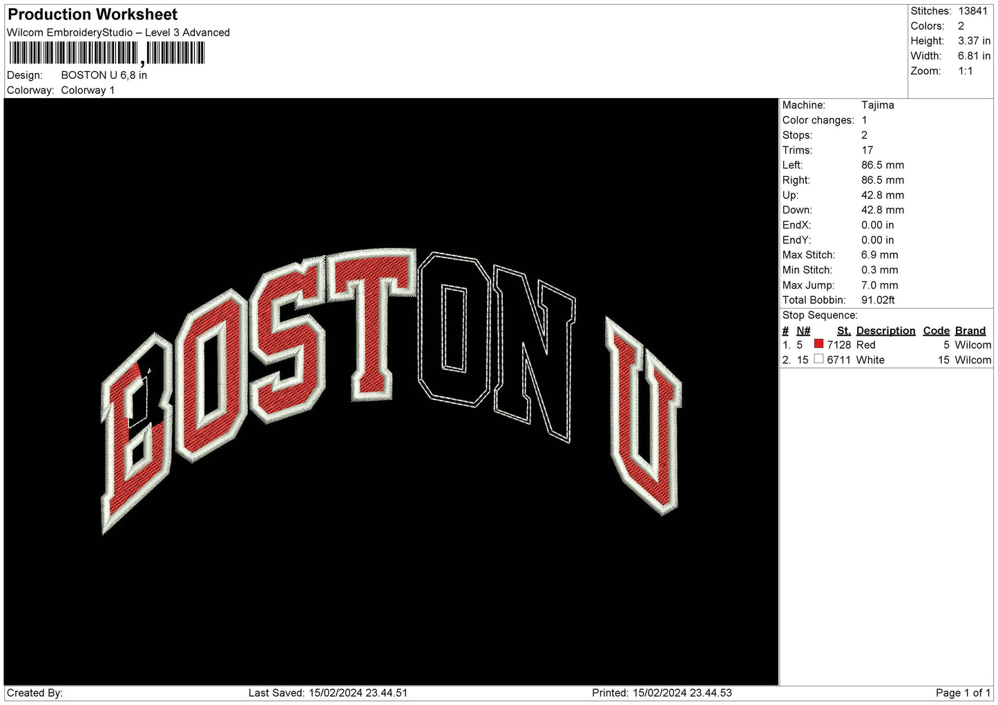The width and height of the screenshot is (998, 705).
Task: Click 'Page 1 of 1' in footer
Action: pyautogui.click(x=963, y=693)
